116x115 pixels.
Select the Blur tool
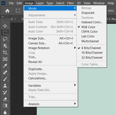tap(5, 112)
